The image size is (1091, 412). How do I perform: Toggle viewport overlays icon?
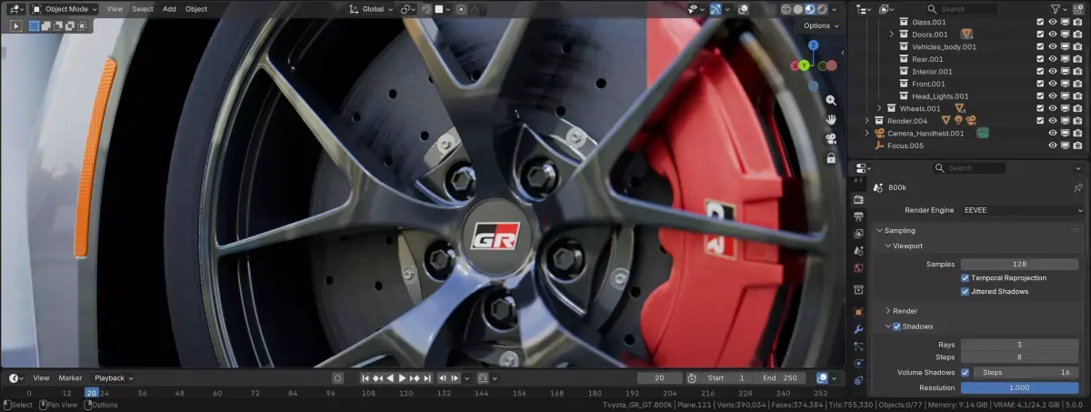click(744, 9)
